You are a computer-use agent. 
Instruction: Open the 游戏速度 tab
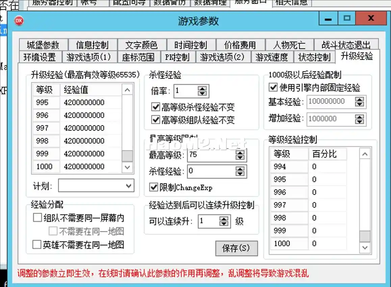[x=272, y=57]
